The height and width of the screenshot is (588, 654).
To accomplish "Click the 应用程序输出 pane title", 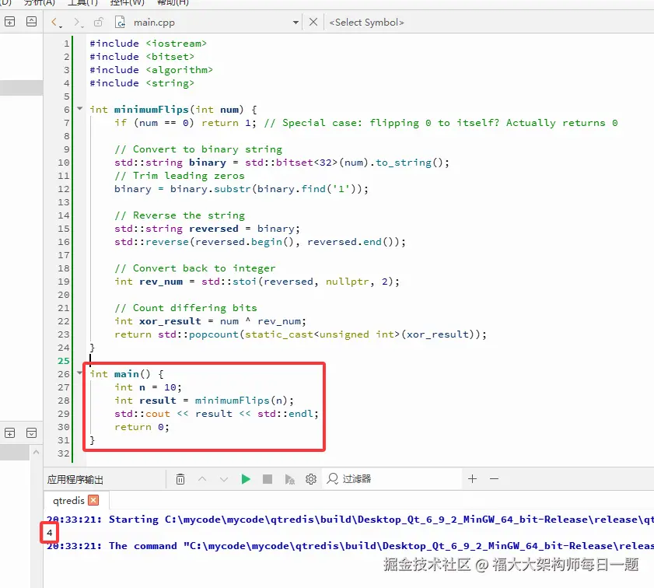I will pos(75,480).
